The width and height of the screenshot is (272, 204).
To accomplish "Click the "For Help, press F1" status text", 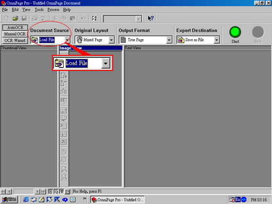I will pos(87,191).
